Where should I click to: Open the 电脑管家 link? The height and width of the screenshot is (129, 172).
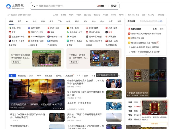point(12,45)
